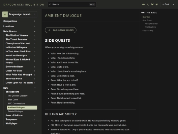Click line "Valta: Come take a look."
The width and height of the screenshot is (178, 134).
pyautogui.click(x=63, y=76)
